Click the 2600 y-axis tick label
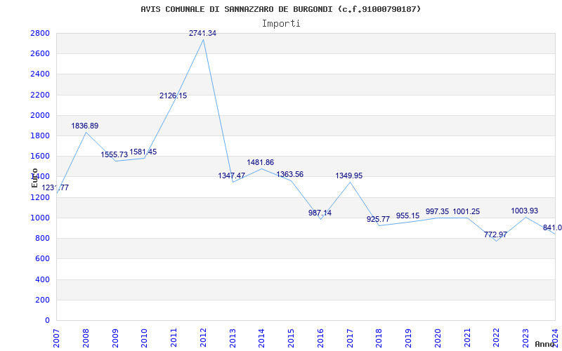This screenshot has width=562, height=351. (40, 54)
